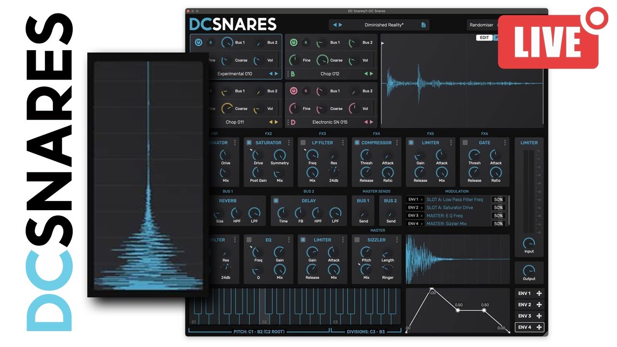
Task: Solo slot B with its S button
Action: (x=306, y=42)
